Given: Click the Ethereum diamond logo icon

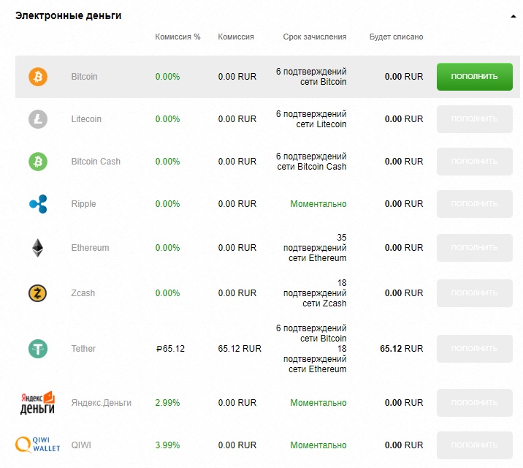Looking at the screenshot, I should (37, 248).
